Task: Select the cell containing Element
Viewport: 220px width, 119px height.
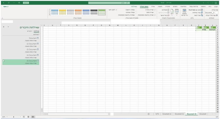Action: tap(212, 30)
